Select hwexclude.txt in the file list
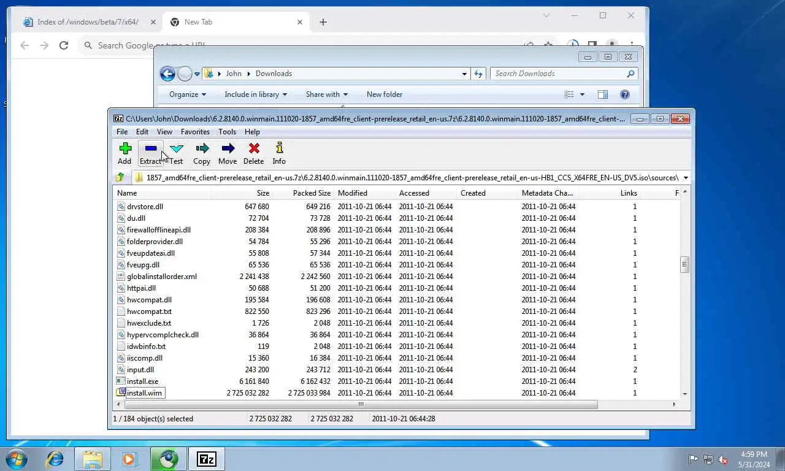Image resolution: width=785 pixels, height=471 pixels. 149,323
